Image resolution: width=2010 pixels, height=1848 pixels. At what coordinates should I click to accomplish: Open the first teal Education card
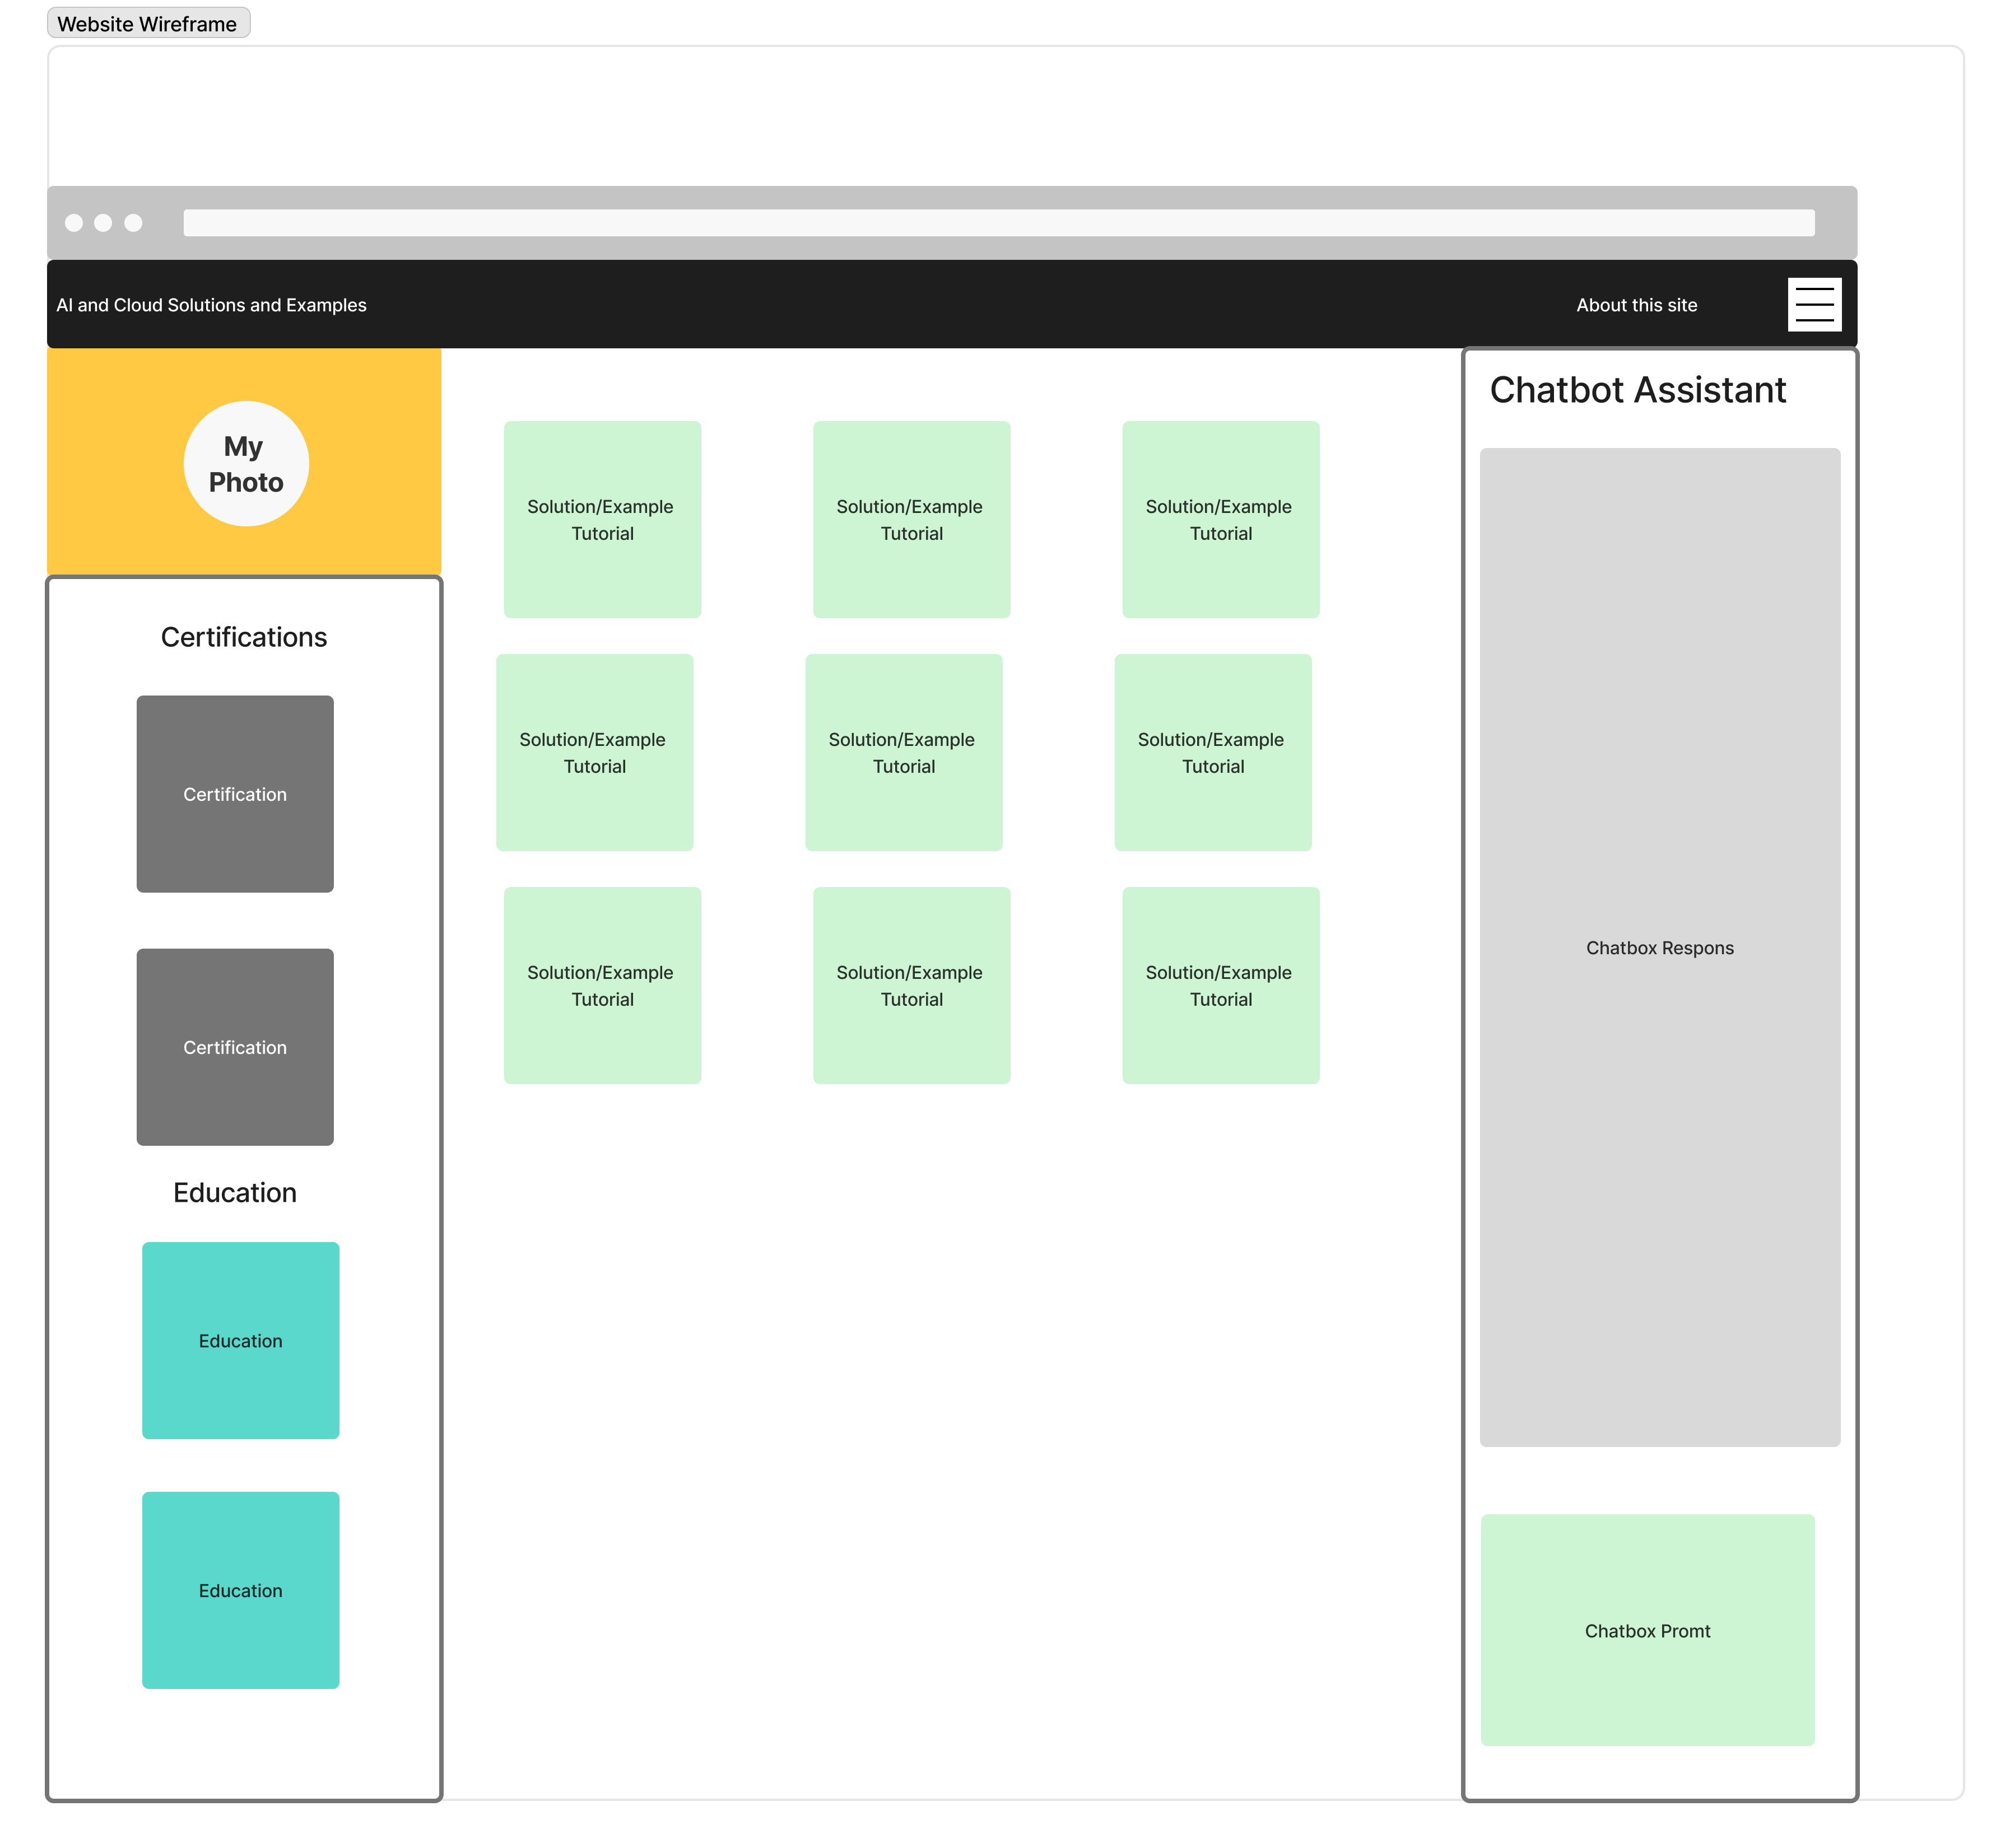(x=240, y=1340)
